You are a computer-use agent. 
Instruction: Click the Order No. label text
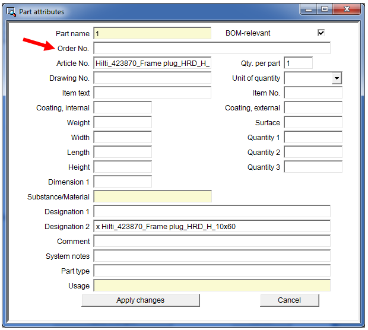tap(73, 48)
